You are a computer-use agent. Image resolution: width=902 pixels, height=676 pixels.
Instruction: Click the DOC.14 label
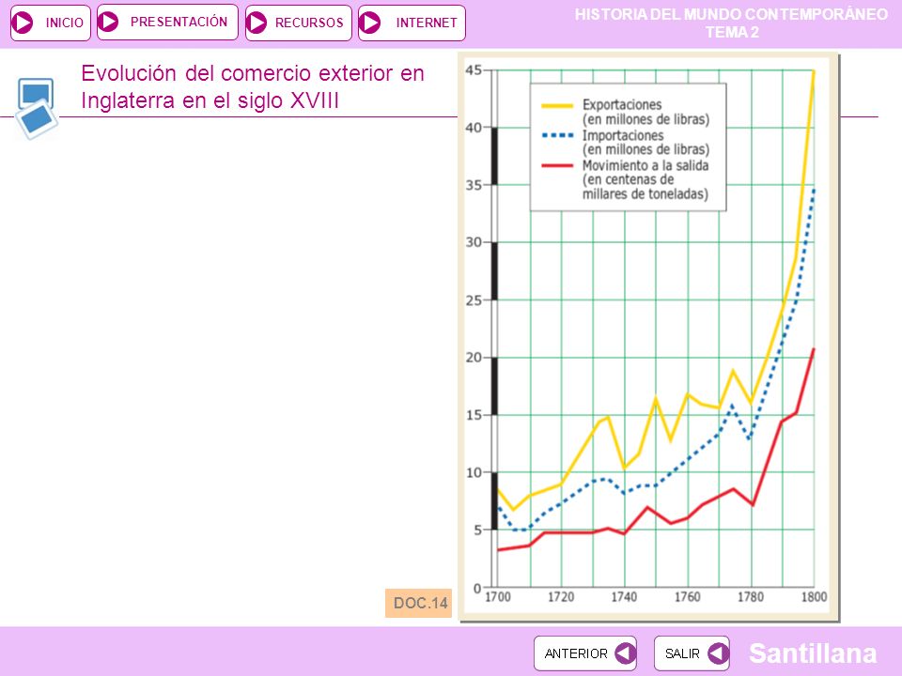click(419, 603)
